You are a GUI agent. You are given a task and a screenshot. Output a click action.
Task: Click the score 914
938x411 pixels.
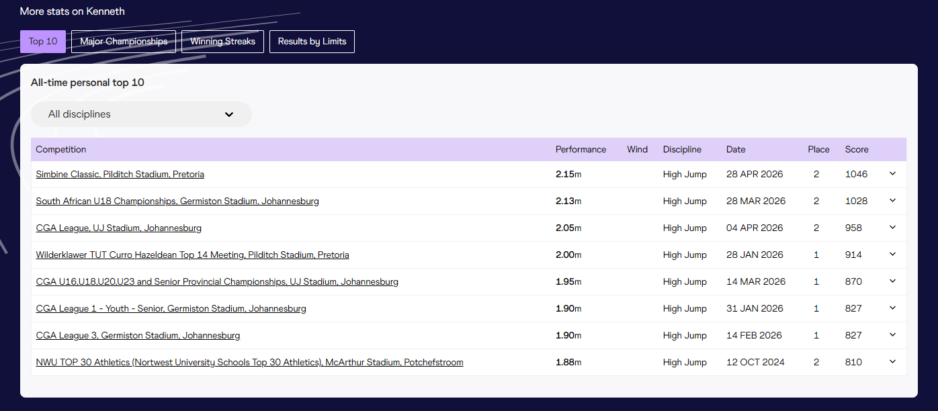click(x=853, y=255)
